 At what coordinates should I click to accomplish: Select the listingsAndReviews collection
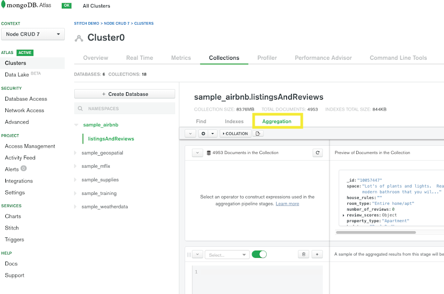111,139
